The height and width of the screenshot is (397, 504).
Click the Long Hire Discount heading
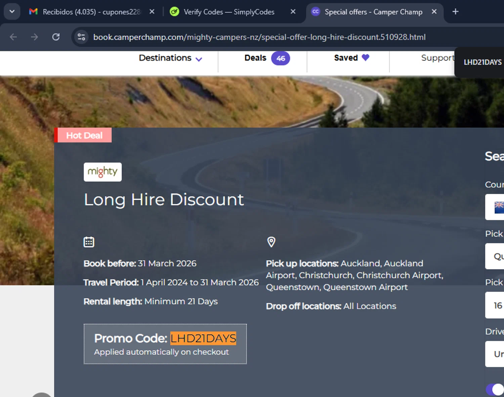[164, 200]
